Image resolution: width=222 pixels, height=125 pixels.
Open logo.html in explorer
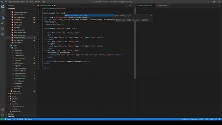click(x=17, y=27)
